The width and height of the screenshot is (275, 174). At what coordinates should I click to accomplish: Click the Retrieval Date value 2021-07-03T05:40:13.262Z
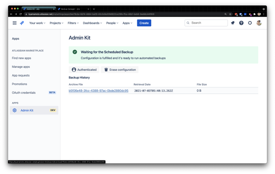point(154,91)
